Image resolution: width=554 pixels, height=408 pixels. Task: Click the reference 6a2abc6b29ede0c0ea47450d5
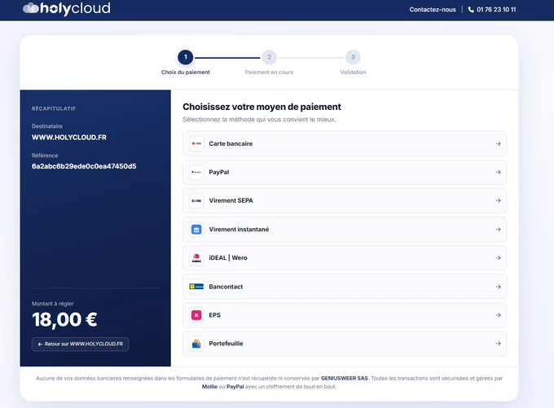pyautogui.click(x=84, y=166)
